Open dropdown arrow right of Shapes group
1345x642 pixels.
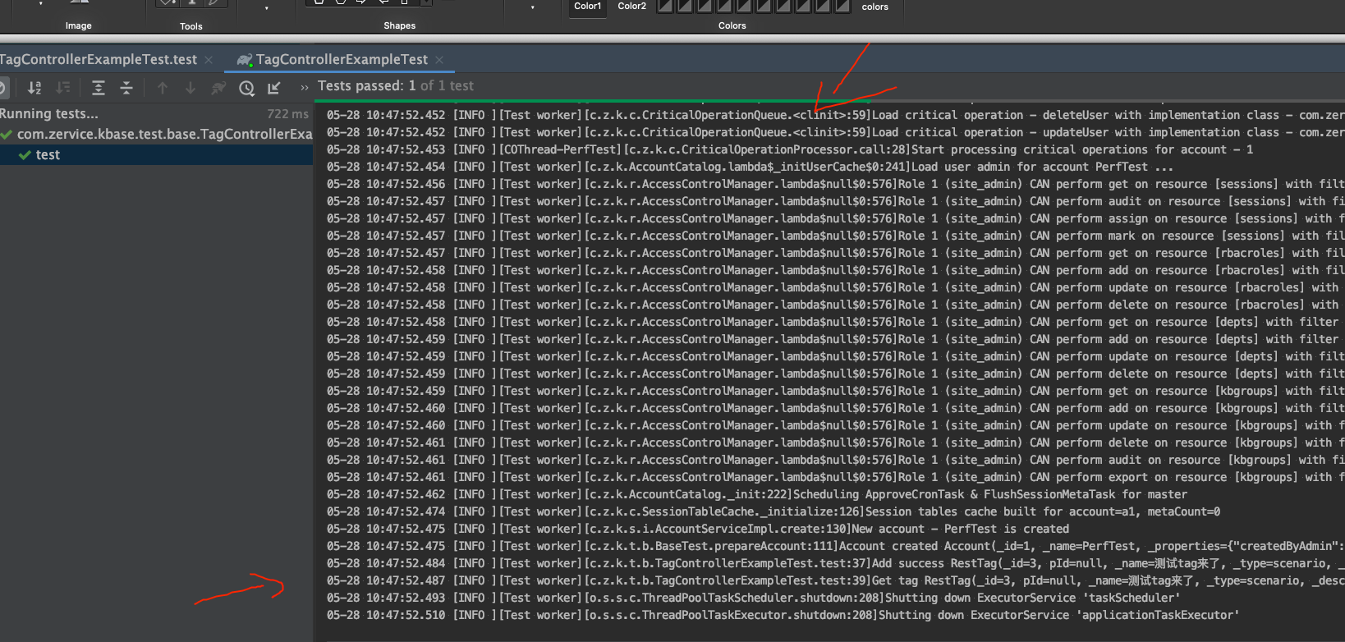pyautogui.click(x=532, y=8)
